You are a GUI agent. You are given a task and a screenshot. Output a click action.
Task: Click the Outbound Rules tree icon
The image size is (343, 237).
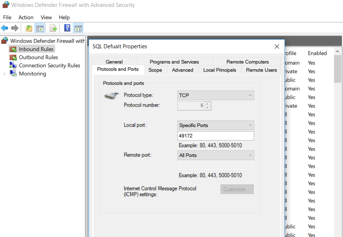tap(13, 57)
